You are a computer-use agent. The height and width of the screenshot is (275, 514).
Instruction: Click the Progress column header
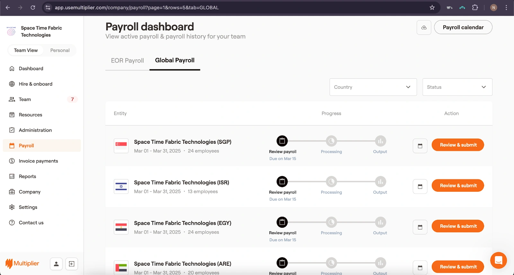coord(331,114)
